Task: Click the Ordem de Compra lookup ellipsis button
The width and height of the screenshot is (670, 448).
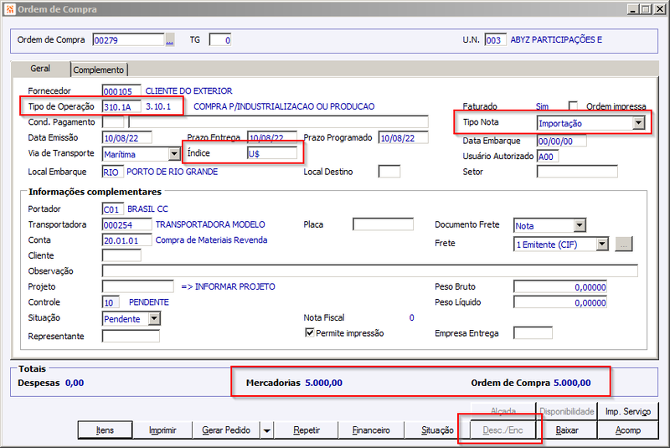Action: pos(170,39)
